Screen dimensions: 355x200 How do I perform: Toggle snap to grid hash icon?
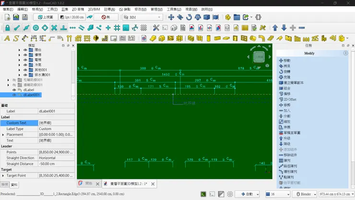pos(117,28)
